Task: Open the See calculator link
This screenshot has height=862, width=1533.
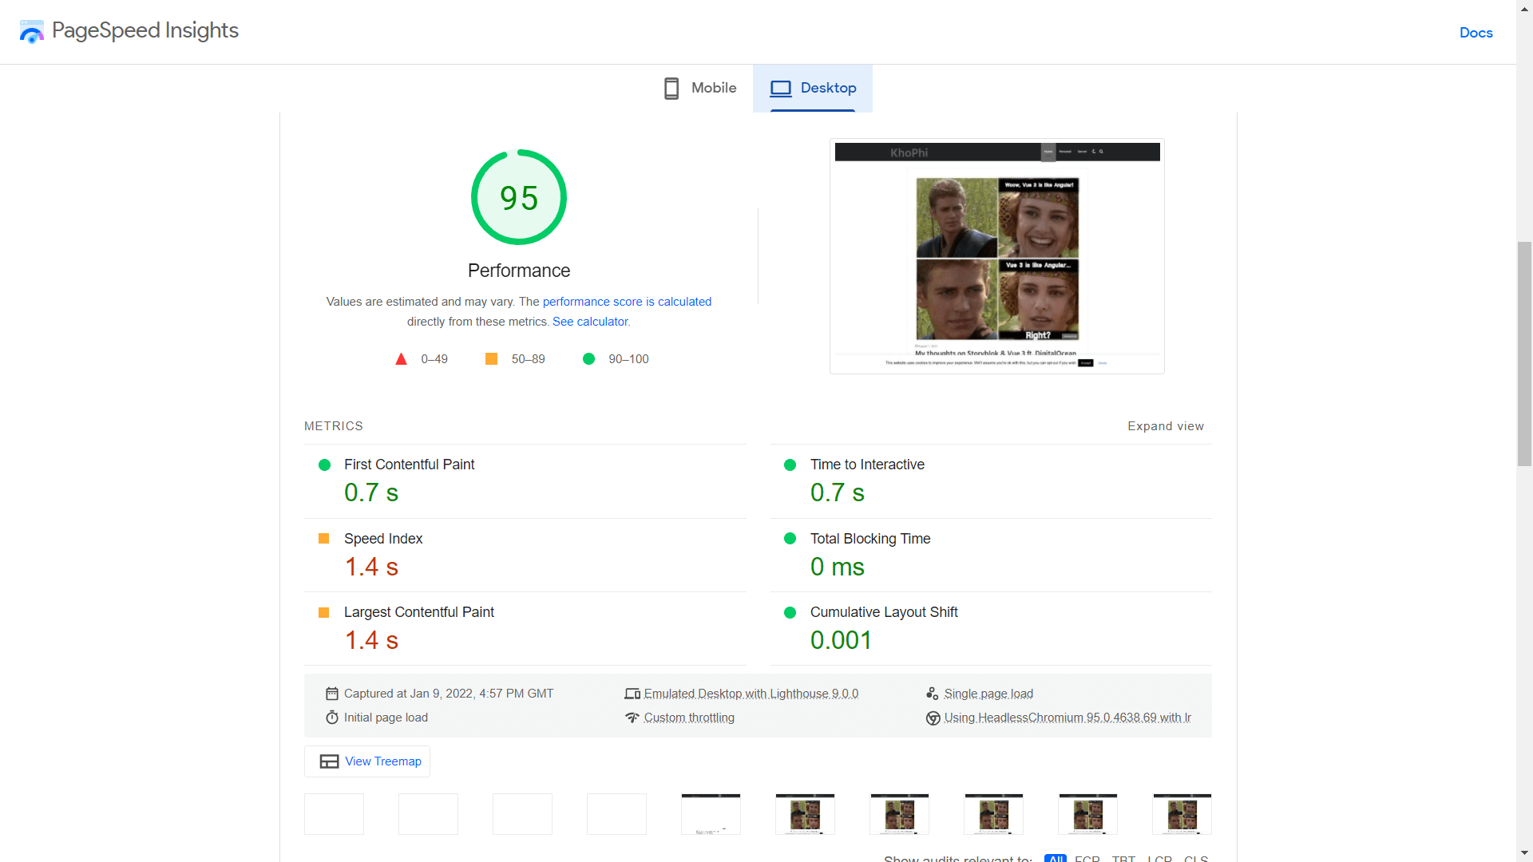Action: click(590, 322)
